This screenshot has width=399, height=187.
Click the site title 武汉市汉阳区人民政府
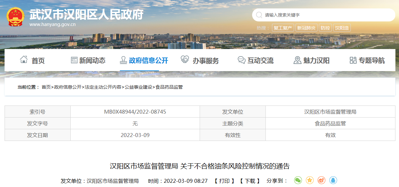click(86, 14)
